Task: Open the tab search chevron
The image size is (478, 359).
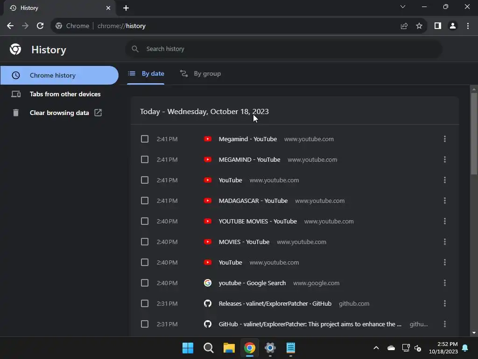Action: click(403, 7)
